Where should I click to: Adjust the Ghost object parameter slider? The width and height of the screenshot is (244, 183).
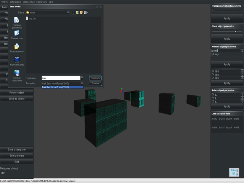pos(236,31)
